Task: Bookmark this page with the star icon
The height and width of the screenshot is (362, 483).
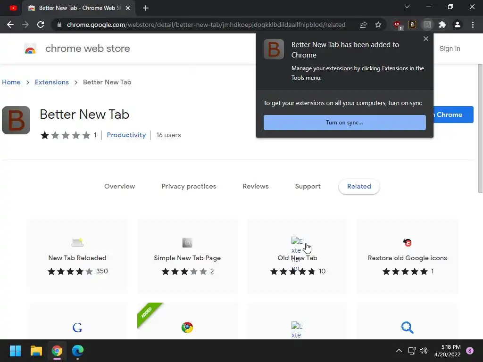Action: [x=378, y=25]
